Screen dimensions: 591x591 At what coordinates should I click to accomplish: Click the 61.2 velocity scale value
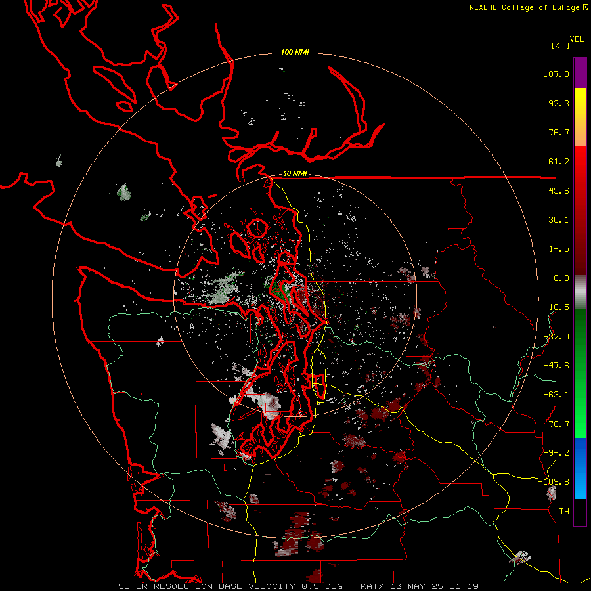[x=559, y=162]
